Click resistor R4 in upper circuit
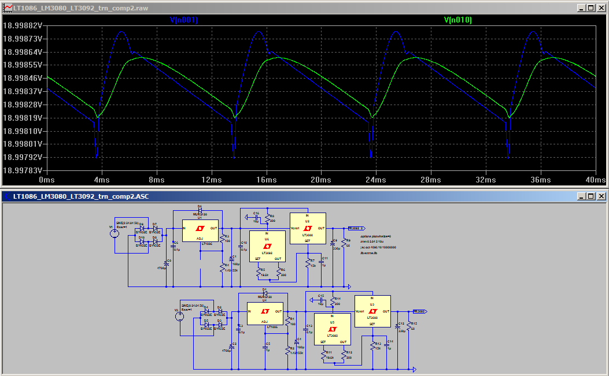609x376 pixels. (223, 268)
